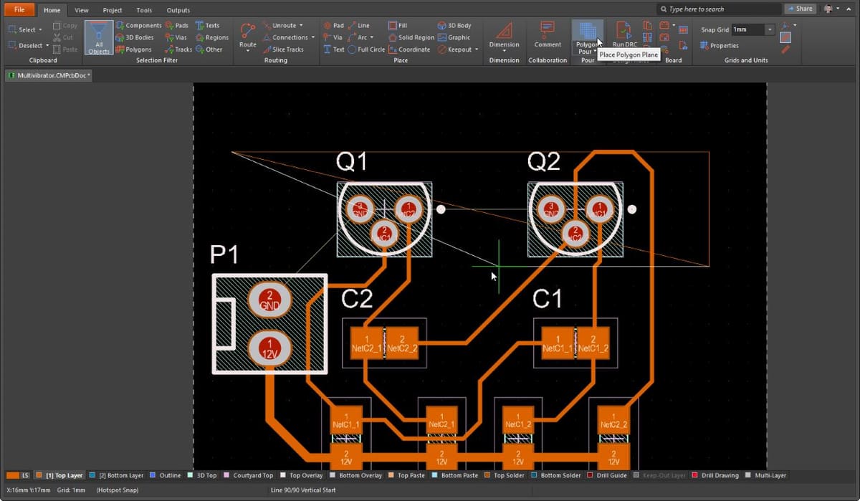Image resolution: width=860 pixels, height=501 pixels.
Task: Click the LS layer set color swatch
Action: (x=12, y=475)
